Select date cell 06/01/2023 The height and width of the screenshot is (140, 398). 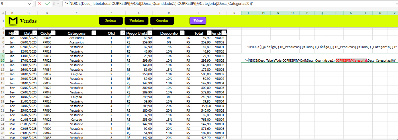click(x=28, y=42)
